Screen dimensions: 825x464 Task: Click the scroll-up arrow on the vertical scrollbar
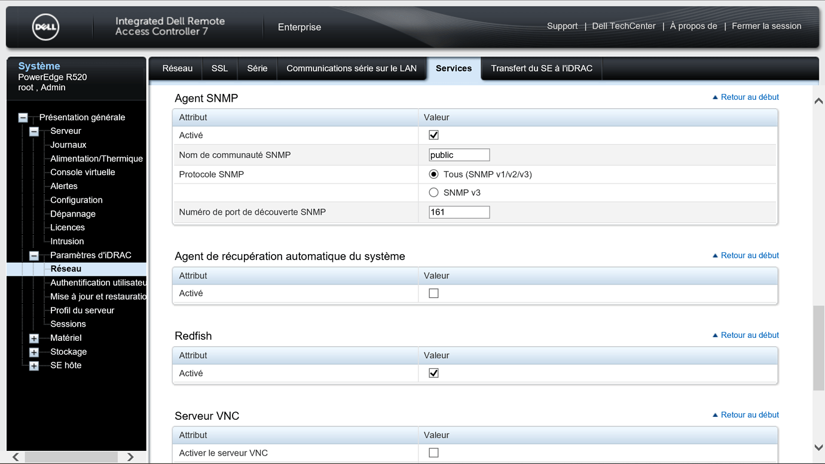818,100
